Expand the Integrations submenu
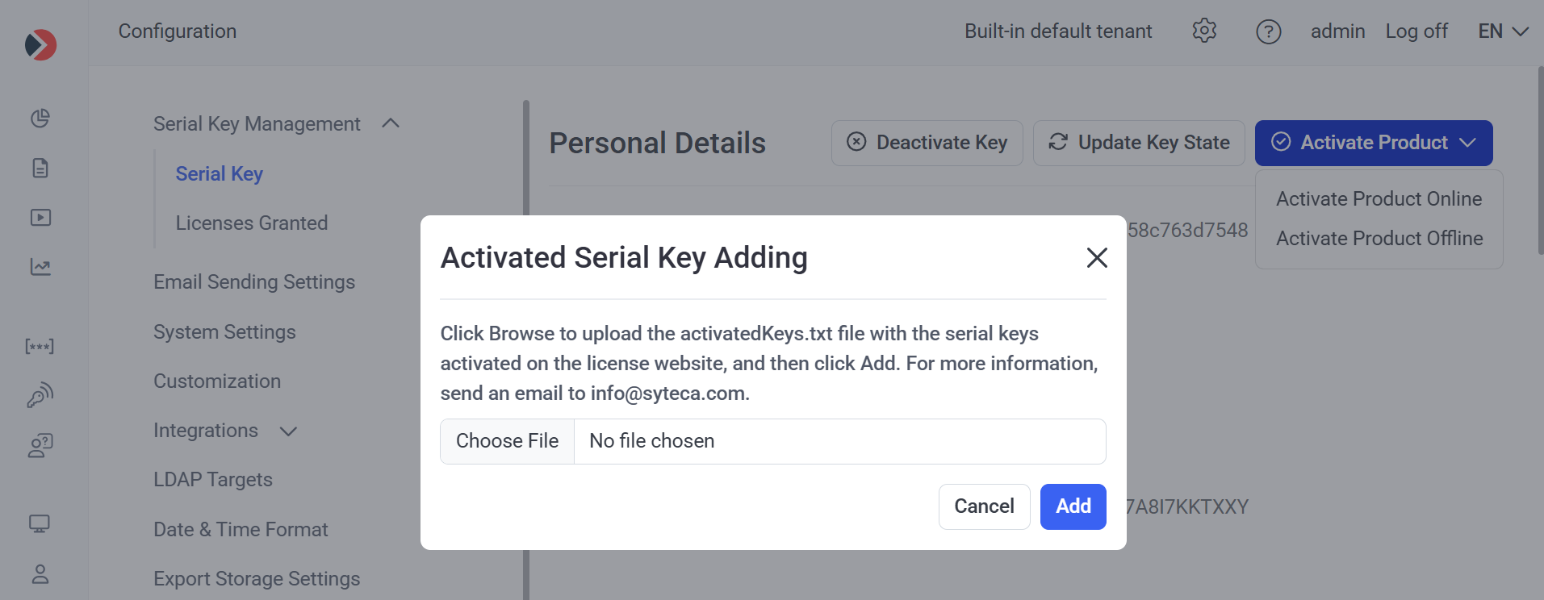This screenshot has width=1544, height=600. 288,431
